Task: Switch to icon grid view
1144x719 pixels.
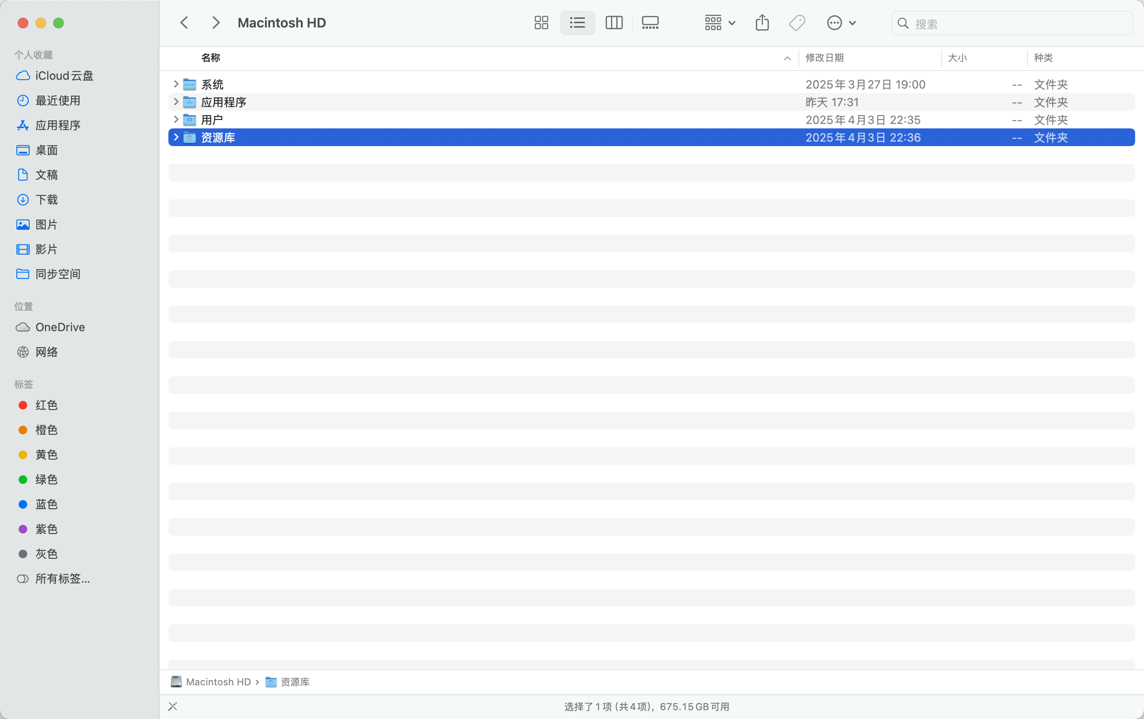Action: pyautogui.click(x=541, y=23)
